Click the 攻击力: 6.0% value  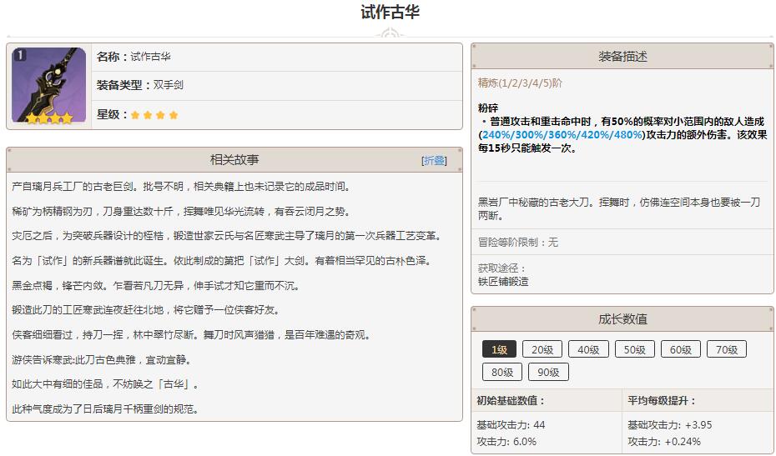pos(506,441)
